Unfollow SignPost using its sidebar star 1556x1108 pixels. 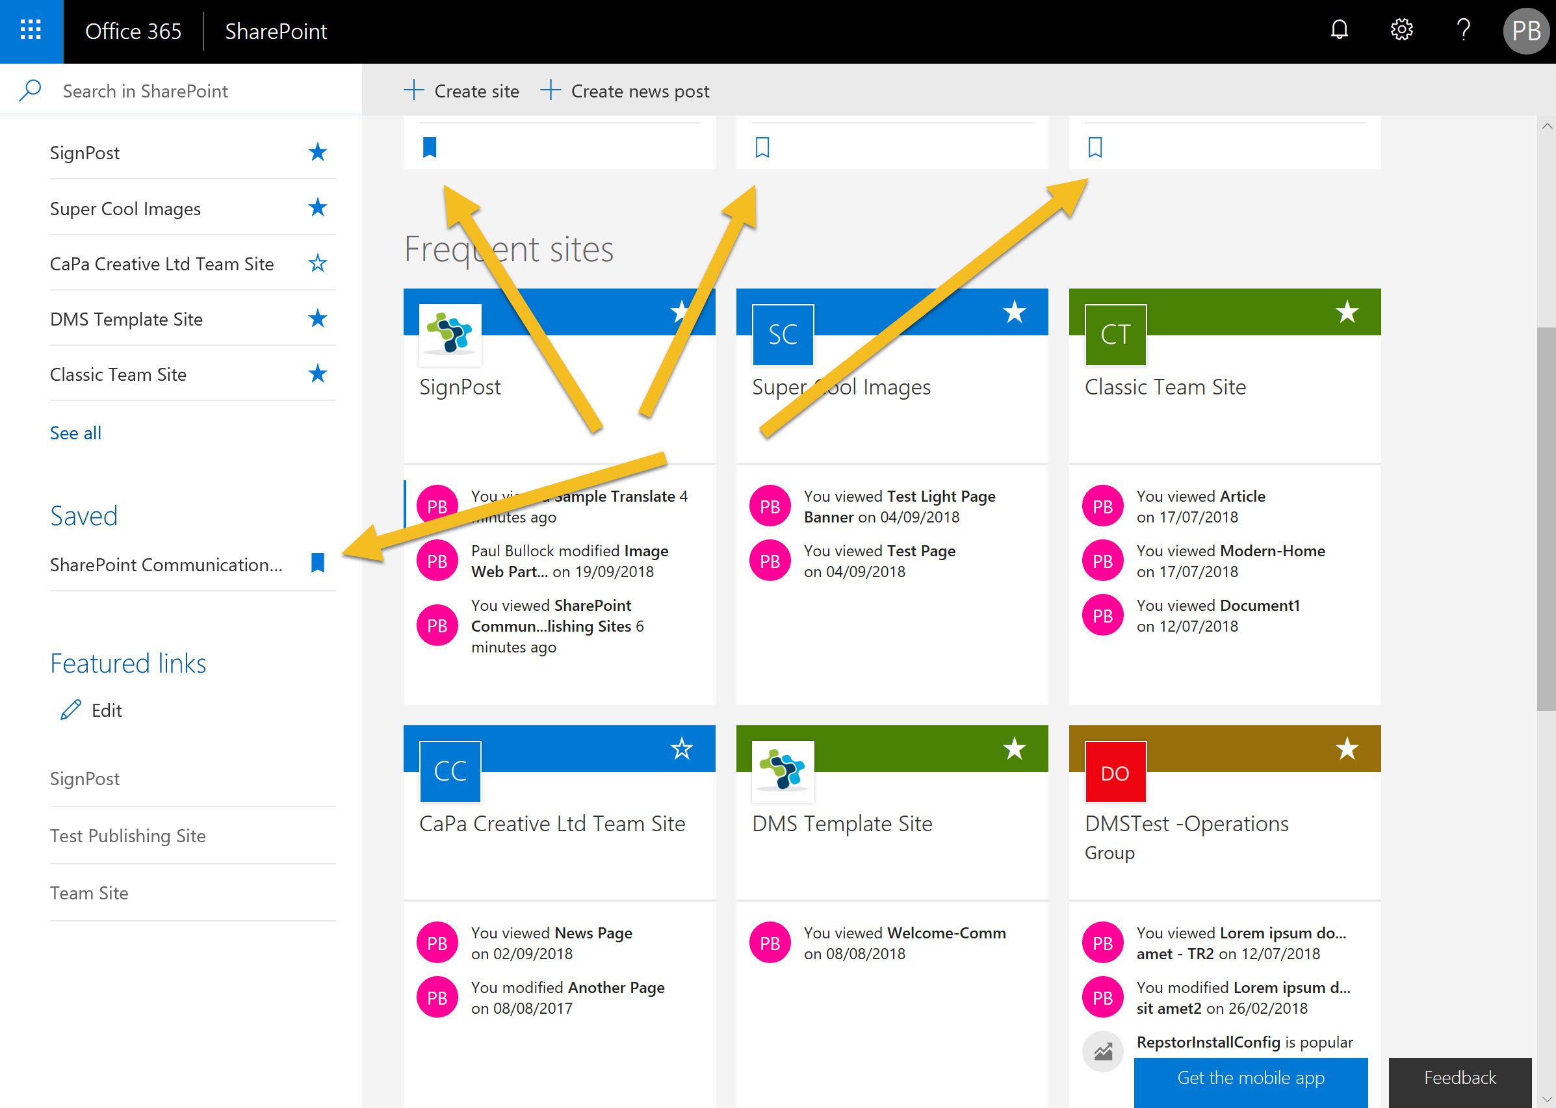pyautogui.click(x=317, y=151)
